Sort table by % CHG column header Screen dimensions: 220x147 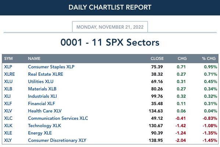209,58
